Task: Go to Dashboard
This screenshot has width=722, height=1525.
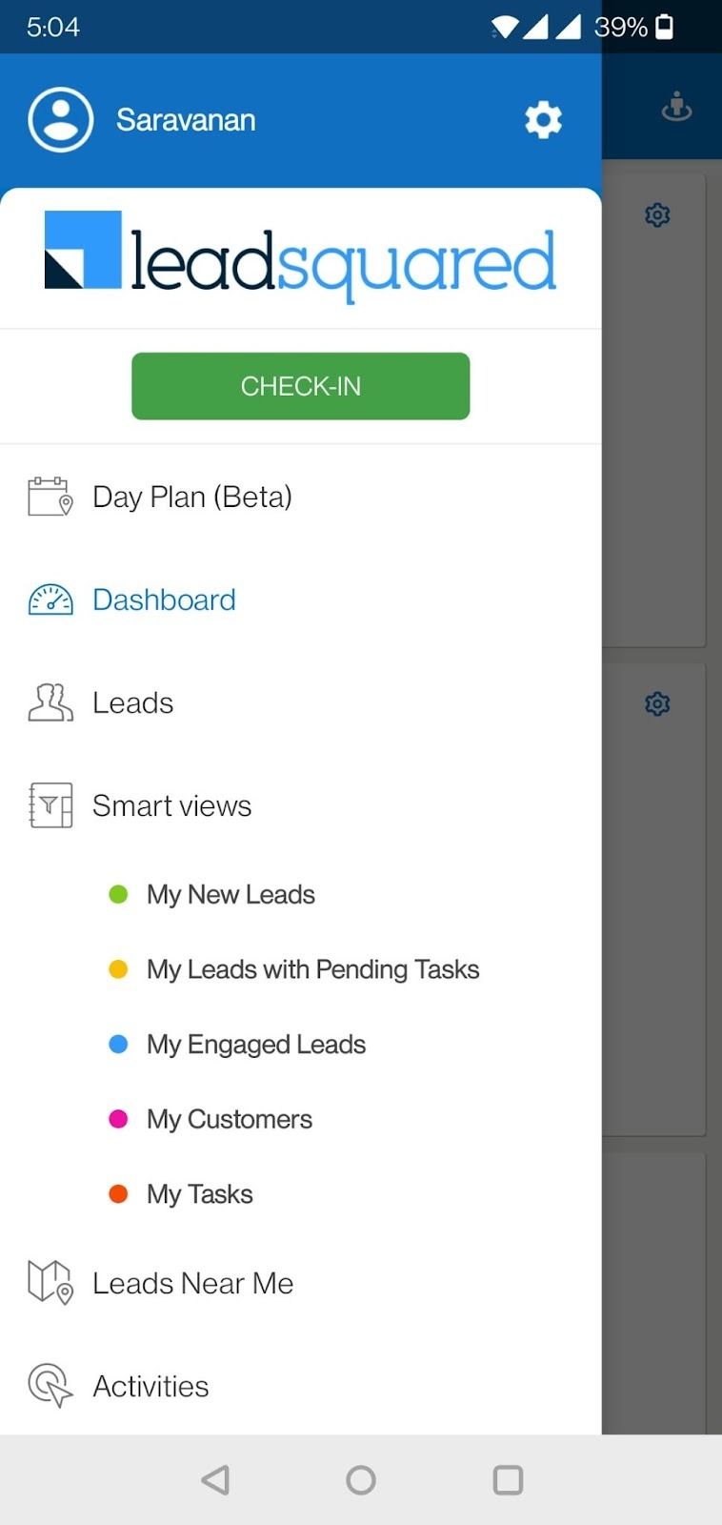Action: click(164, 600)
